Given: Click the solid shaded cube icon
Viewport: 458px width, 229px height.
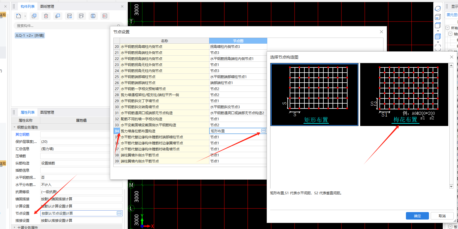Looking at the screenshot, I should pos(438,36).
